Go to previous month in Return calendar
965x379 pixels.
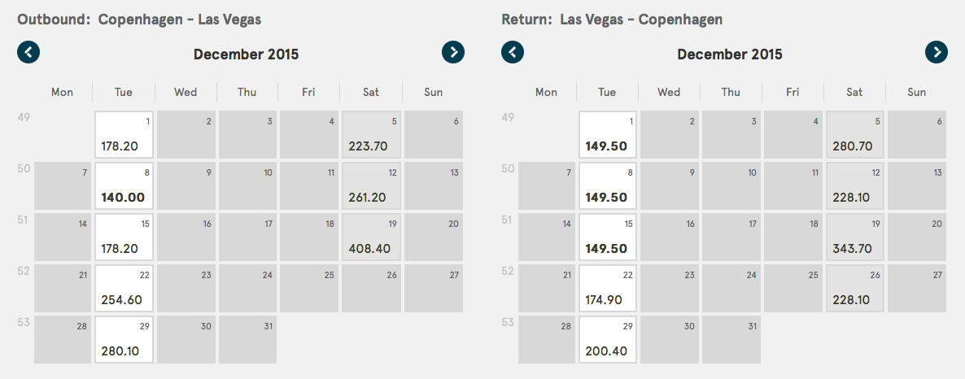tap(513, 52)
